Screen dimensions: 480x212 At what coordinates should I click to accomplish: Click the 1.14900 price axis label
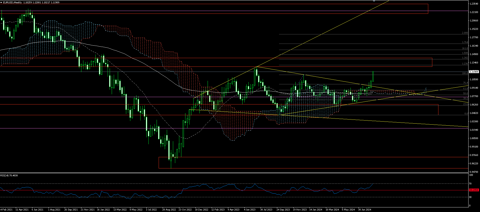tap(474, 54)
